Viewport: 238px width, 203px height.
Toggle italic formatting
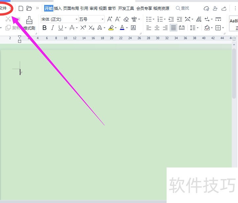point(53,28)
